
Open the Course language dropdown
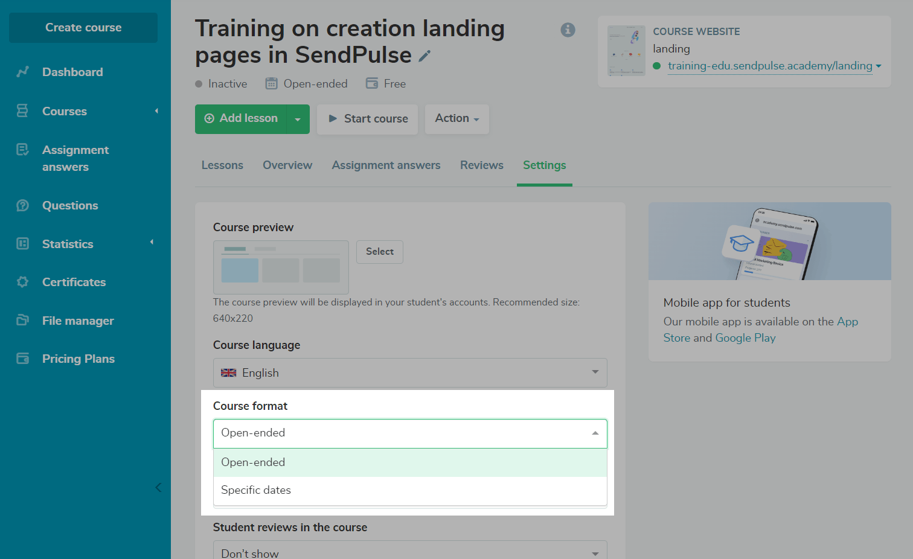pyautogui.click(x=410, y=372)
